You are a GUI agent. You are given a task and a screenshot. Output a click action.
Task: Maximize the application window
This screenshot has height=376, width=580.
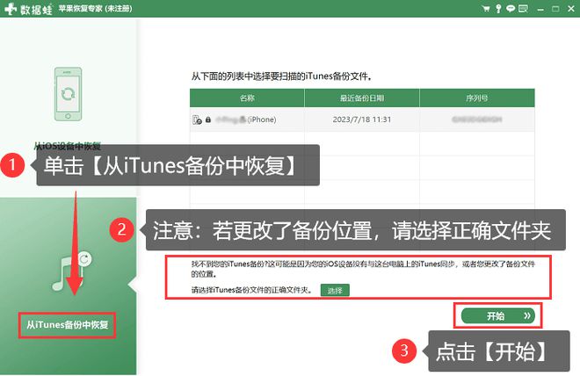[555, 9]
